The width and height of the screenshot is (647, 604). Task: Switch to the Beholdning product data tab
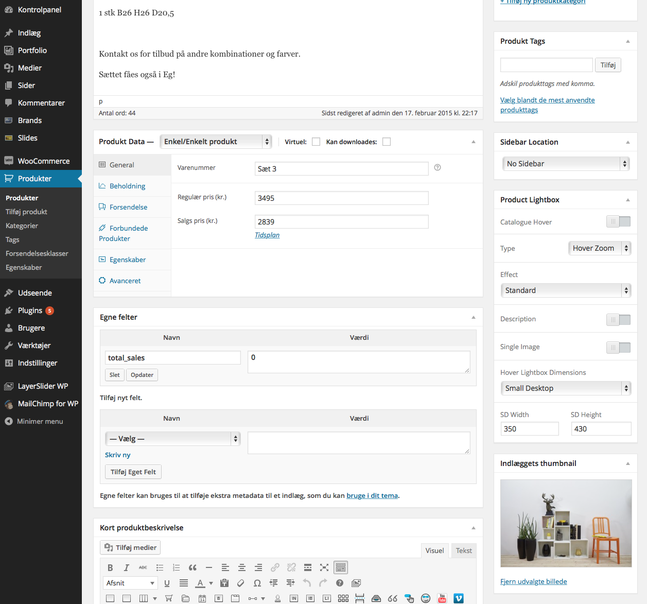(127, 186)
